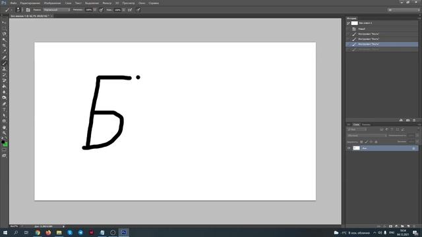Toggle pressure for opacity button
The image size is (422, 237).
coord(101,10)
